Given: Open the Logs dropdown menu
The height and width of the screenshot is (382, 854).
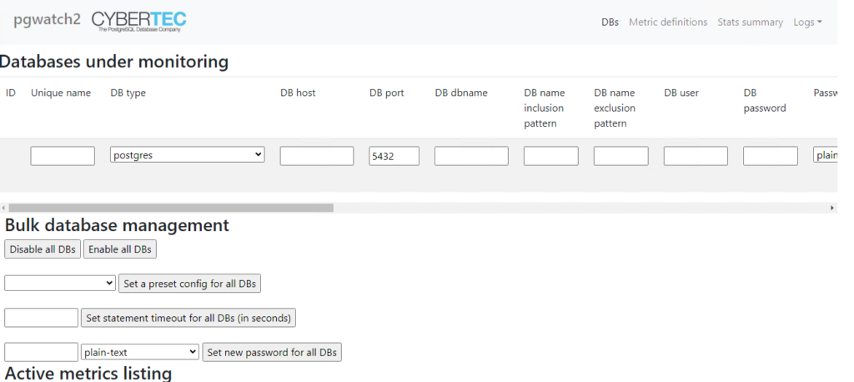Looking at the screenshot, I should coord(807,23).
